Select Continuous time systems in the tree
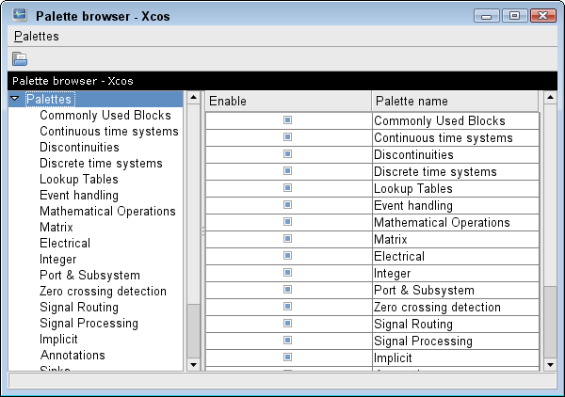The image size is (565, 397). (108, 131)
